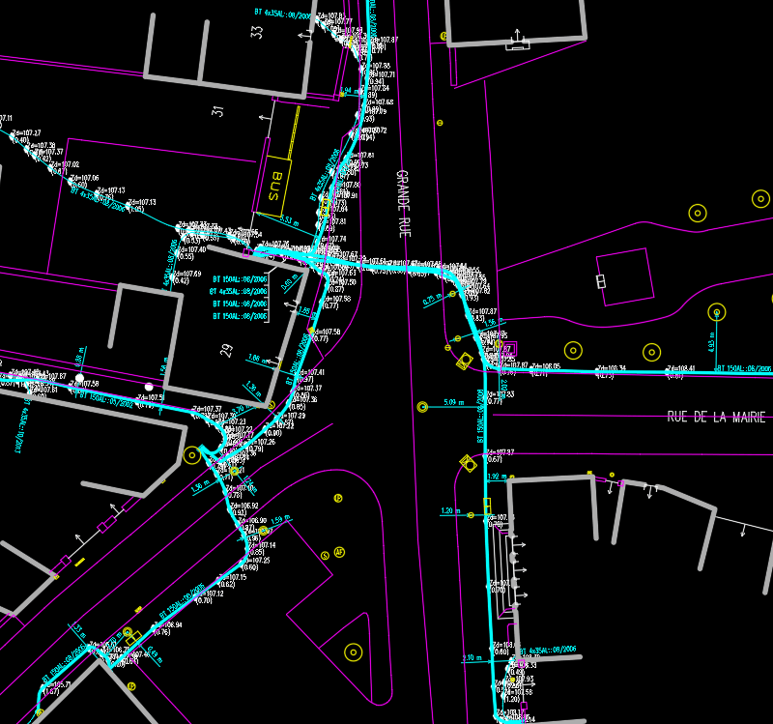Click the small white rectangle inside the magenta square plot
Screen dimensions: 773x724
point(601,281)
